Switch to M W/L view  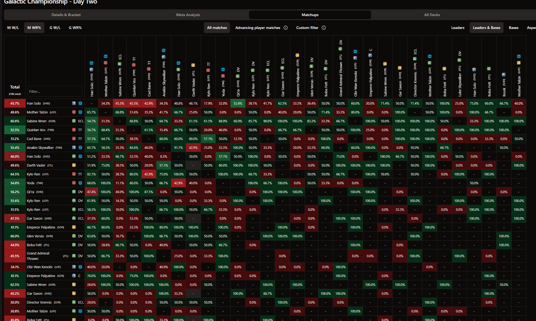[x=13, y=28]
